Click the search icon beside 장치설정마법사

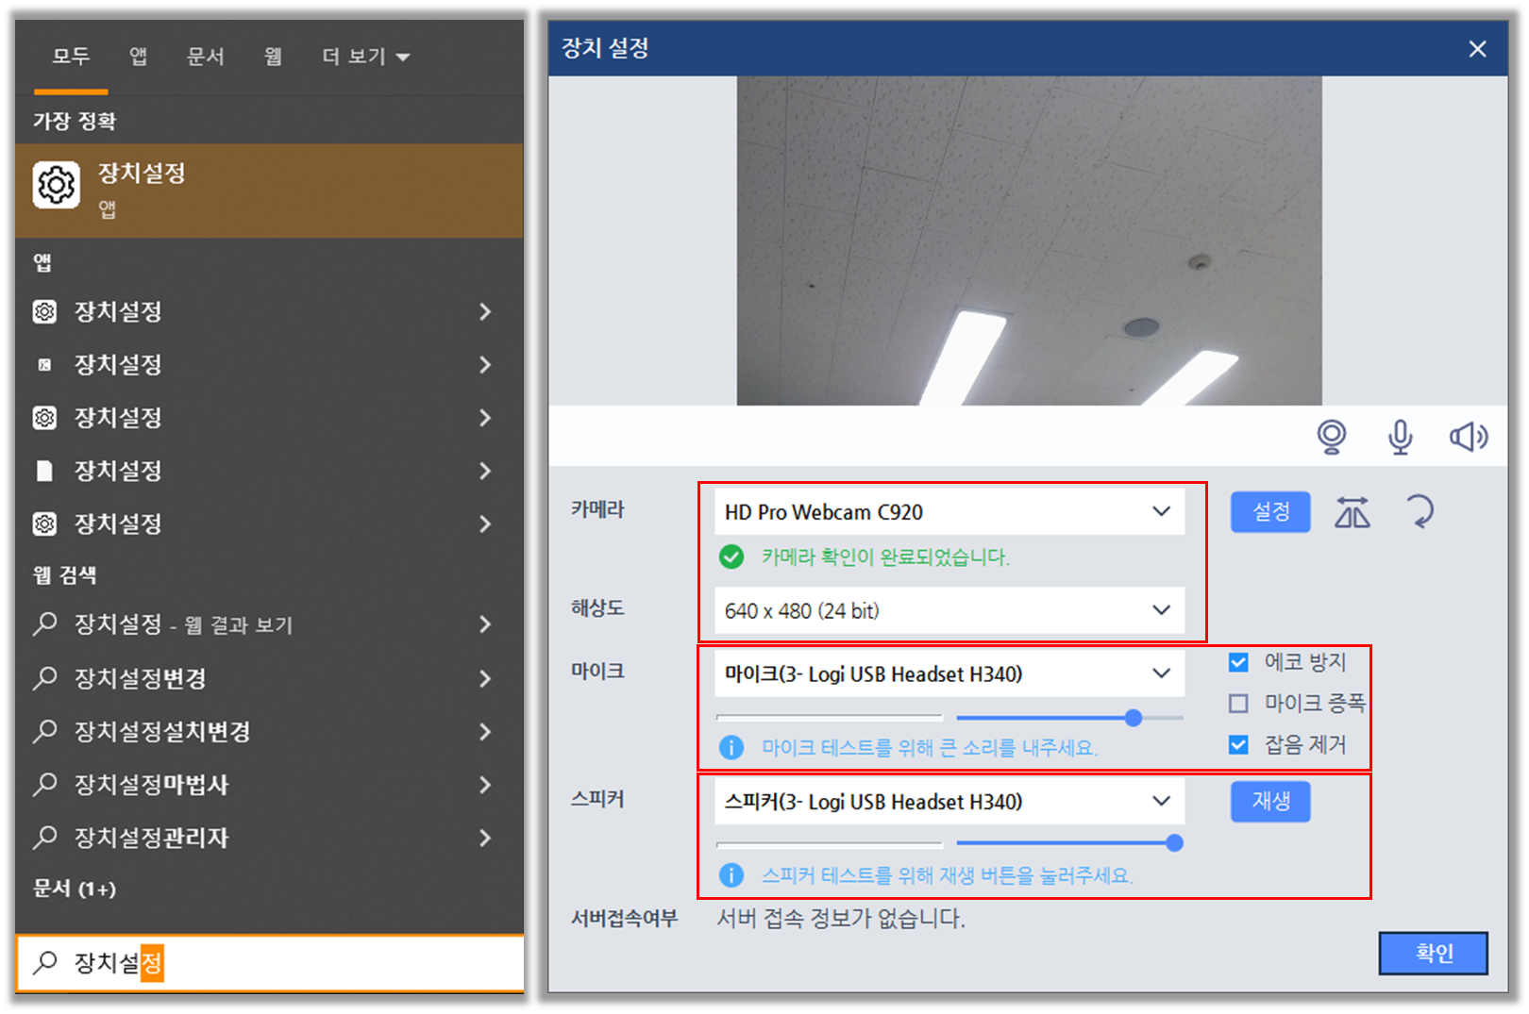(44, 784)
